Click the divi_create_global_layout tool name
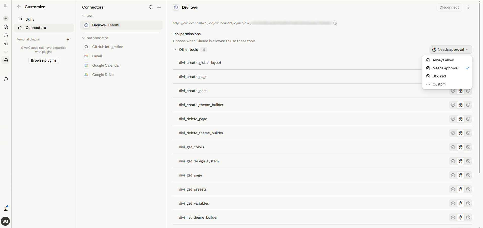Screen dimensions: 483x228 pyautogui.click(x=200, y=63)
